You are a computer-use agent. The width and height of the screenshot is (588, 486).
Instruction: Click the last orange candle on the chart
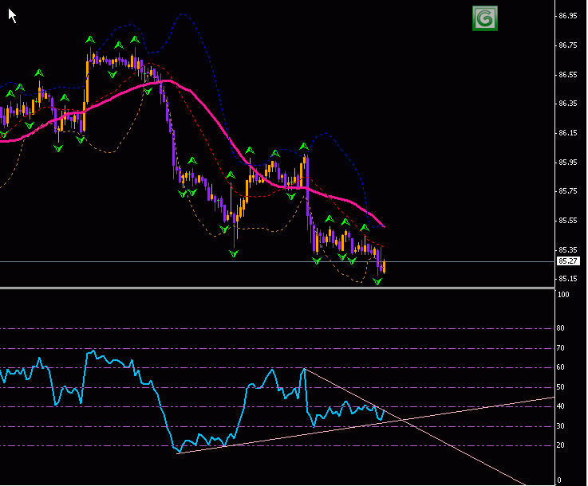(384, 267)
